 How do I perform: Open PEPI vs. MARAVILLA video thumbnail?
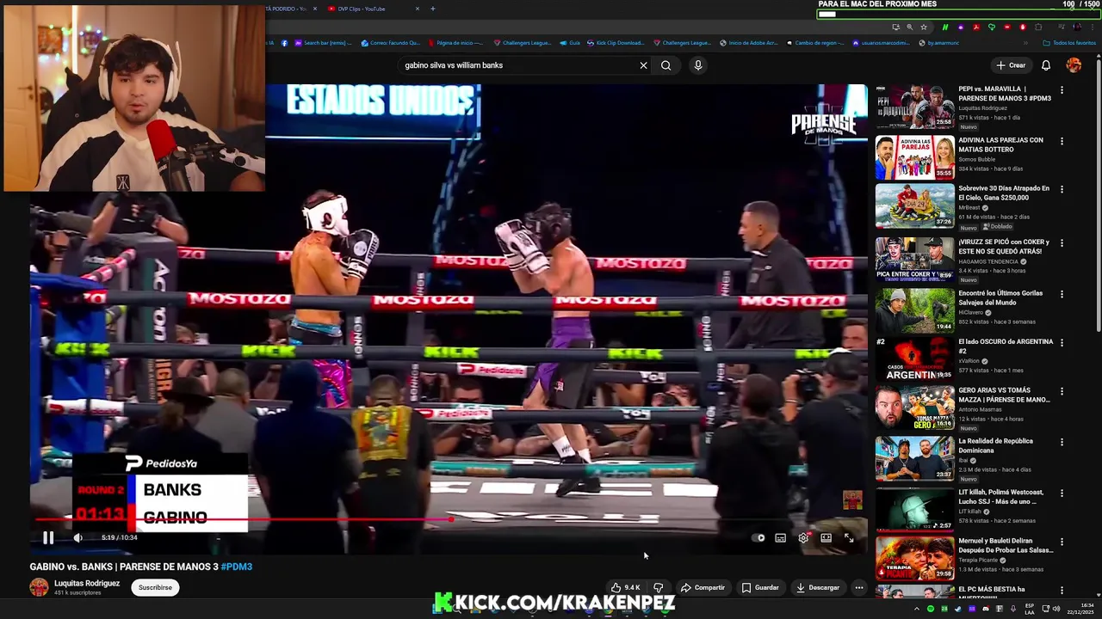[x=914, y=107]
